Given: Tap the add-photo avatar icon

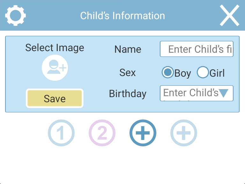Looking at the screenshot, I should coord(55,68).
